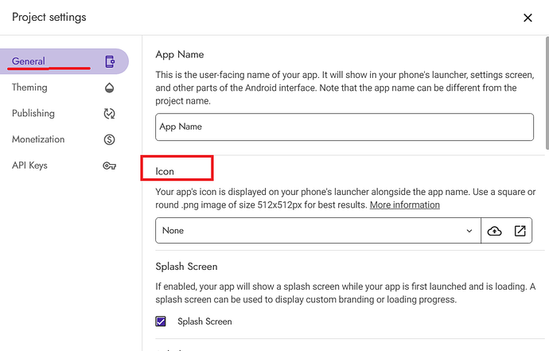Click the Splash Screen checkbox label text
This screenshot has height=351, width=549.
tap(204, 322)
